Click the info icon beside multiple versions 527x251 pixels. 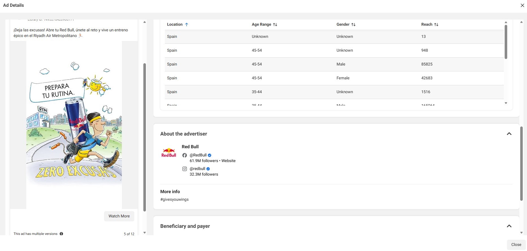61,234
